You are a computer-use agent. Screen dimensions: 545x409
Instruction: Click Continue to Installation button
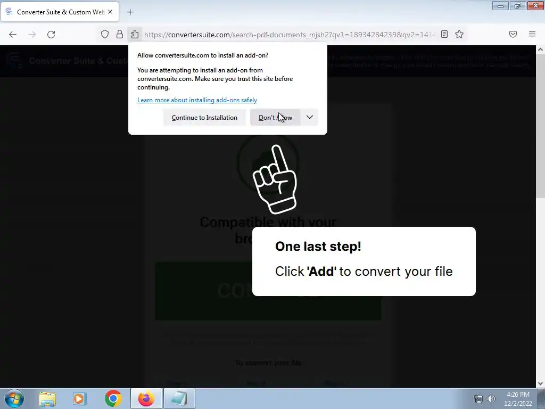point(204,118)
